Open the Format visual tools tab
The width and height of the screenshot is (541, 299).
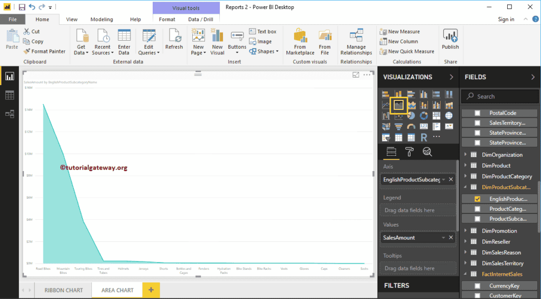[167, 20]
